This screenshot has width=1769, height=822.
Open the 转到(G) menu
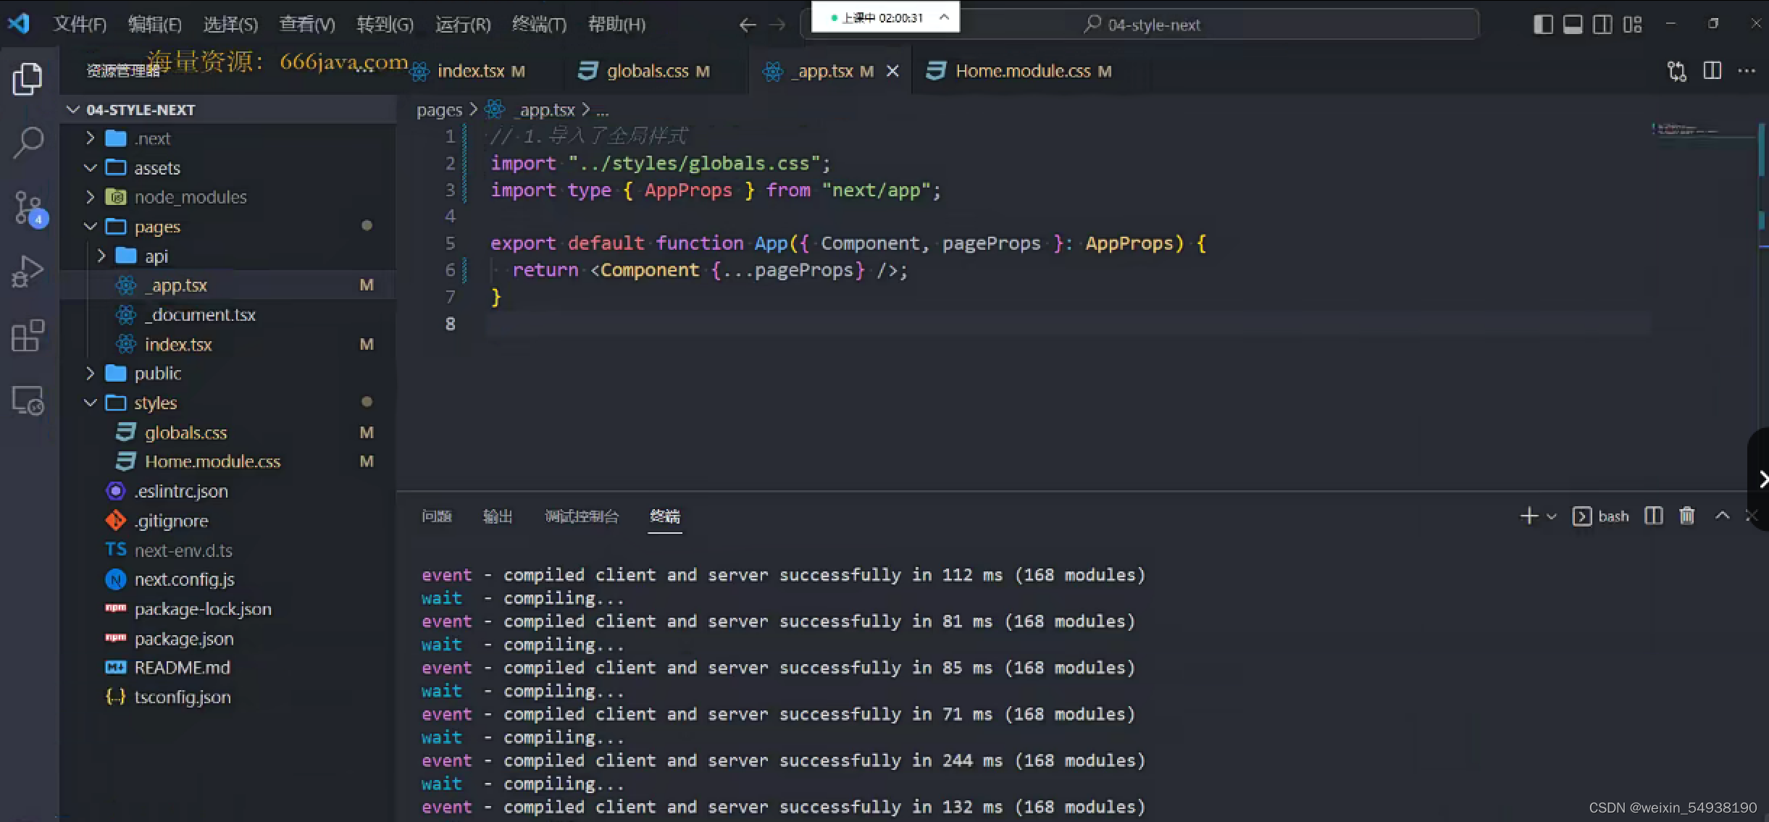[385, 25]
